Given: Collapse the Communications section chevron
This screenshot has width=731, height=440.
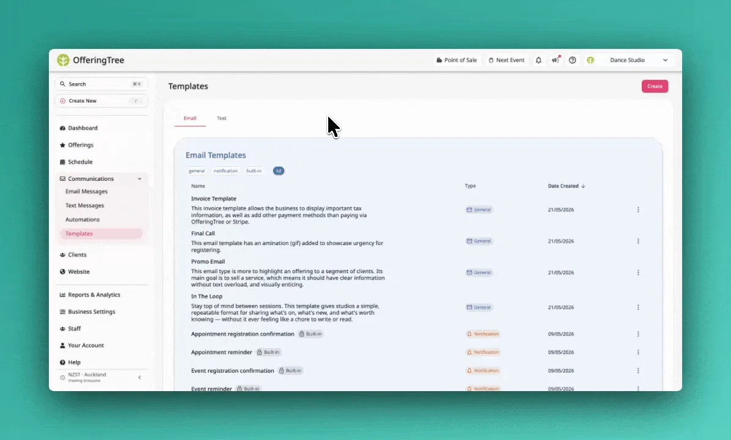Looking at the screenshot, I should coord(139,178).
